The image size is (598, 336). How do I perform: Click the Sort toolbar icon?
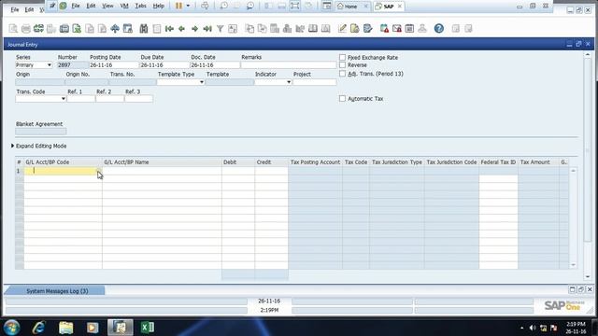(233, 29)
